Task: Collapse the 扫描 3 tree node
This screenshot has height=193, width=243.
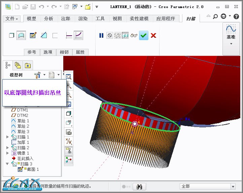Action: (8, 164)
